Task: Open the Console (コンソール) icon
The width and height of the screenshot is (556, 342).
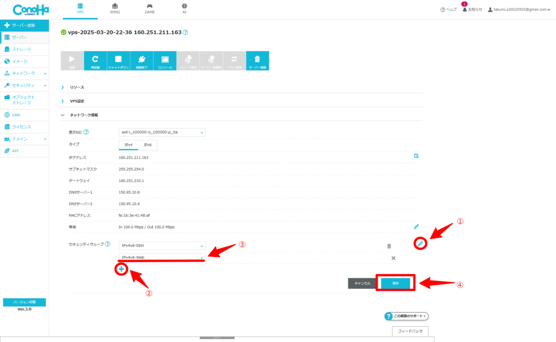Action: tap(165, 61)
